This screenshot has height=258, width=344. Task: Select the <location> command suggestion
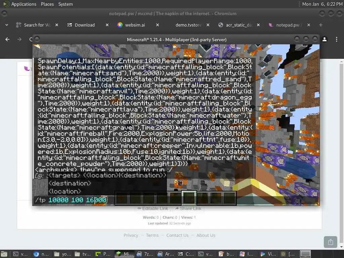click(65, 191)
